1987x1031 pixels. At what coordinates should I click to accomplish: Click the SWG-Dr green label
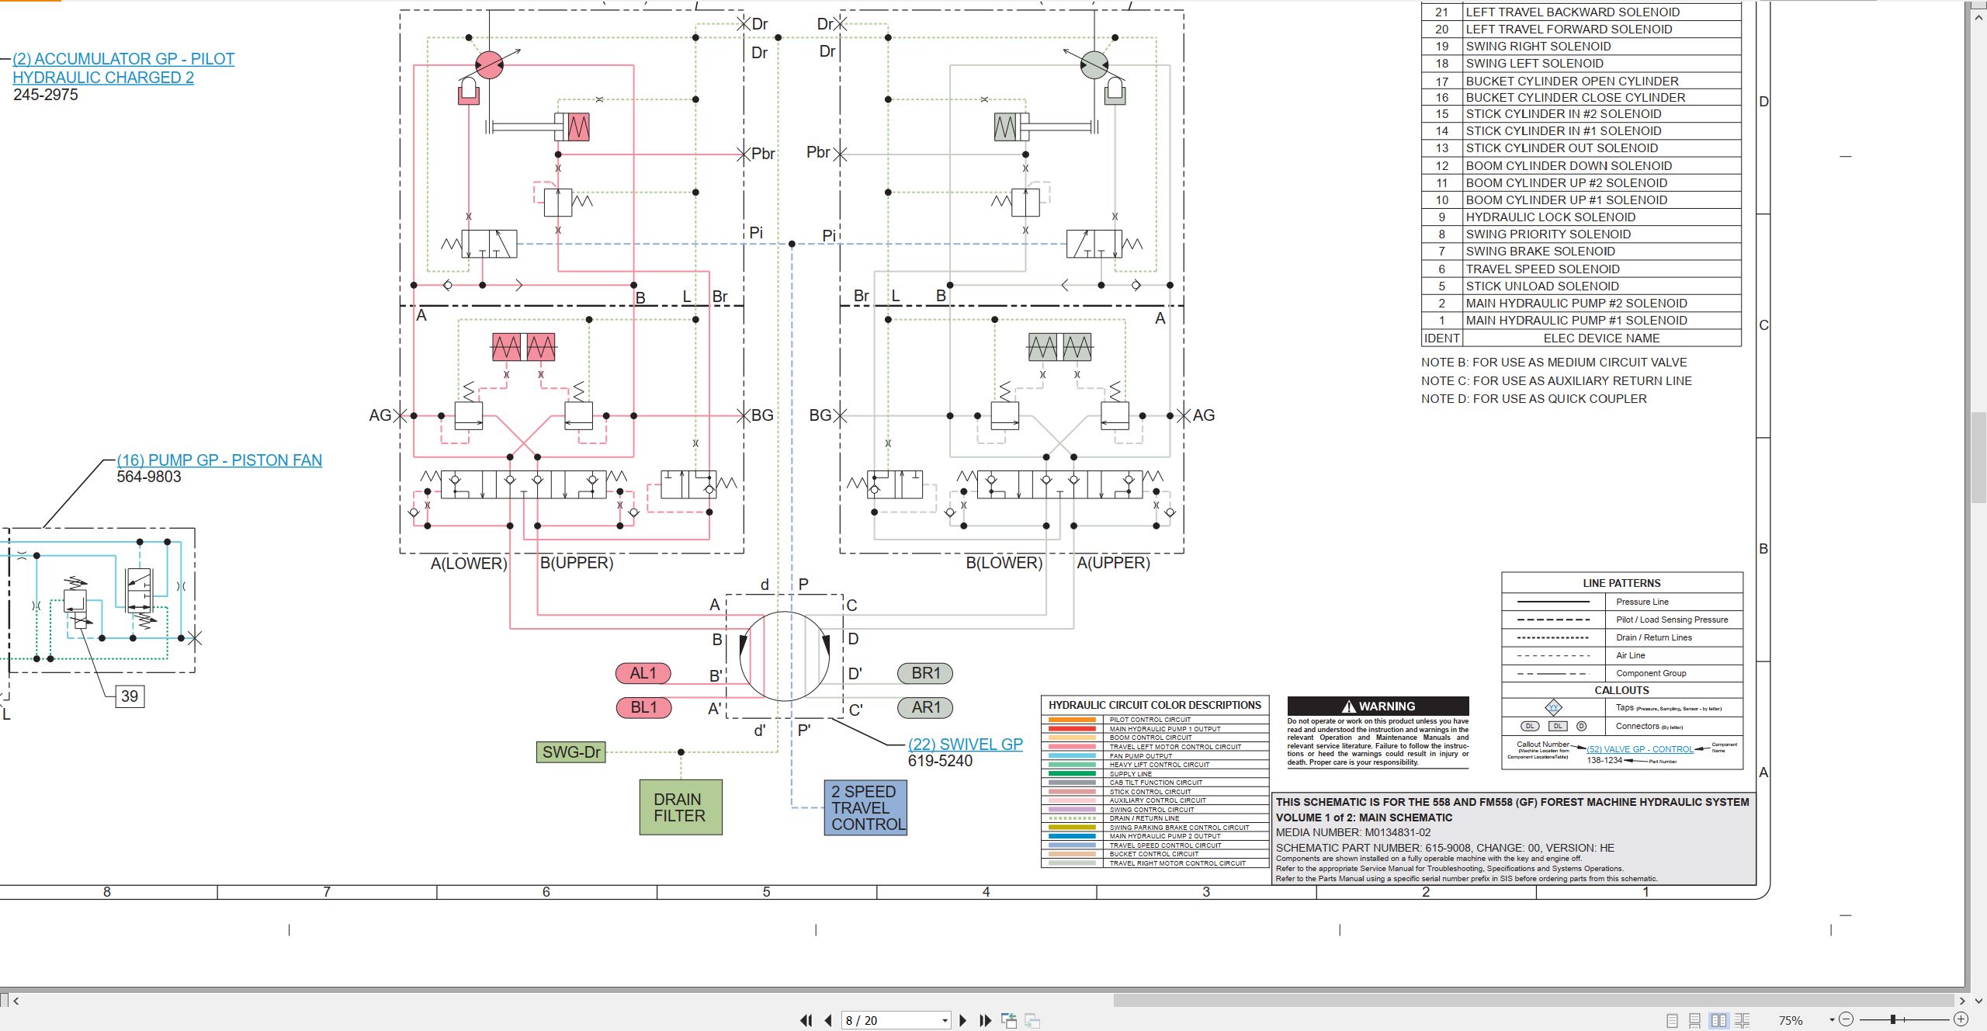[570, 752]
